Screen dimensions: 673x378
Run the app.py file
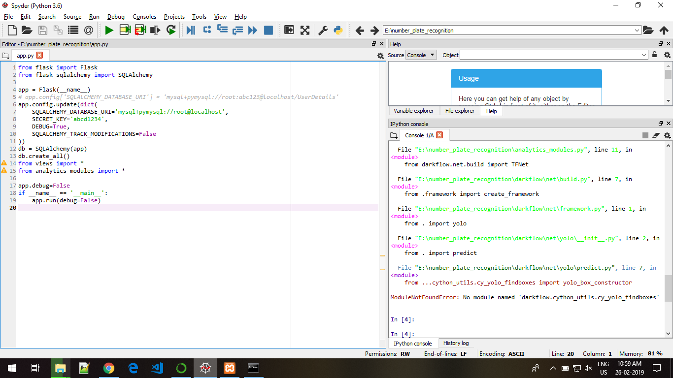[x=109, y=30]
